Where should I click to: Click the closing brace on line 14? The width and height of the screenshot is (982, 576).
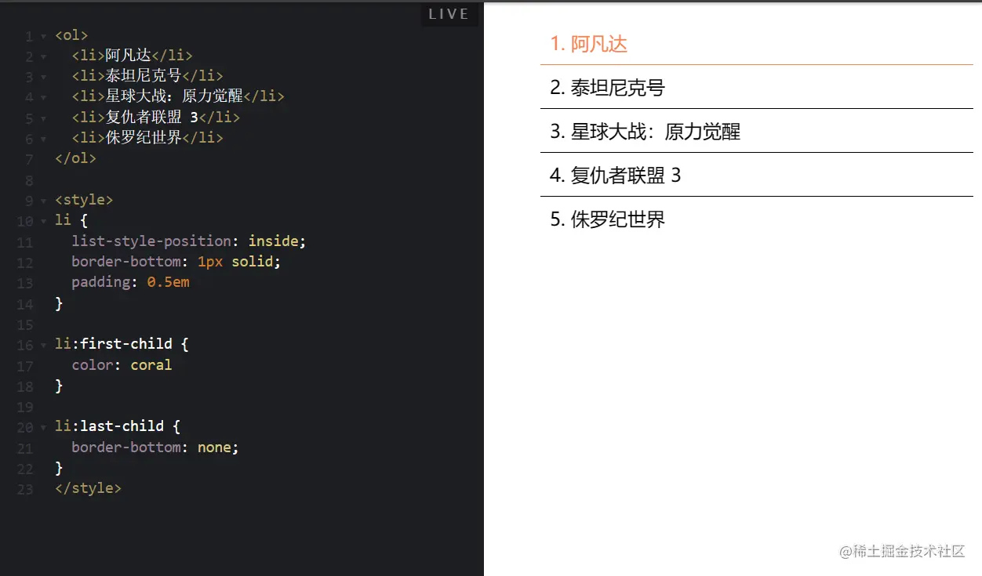click(59, 303)
